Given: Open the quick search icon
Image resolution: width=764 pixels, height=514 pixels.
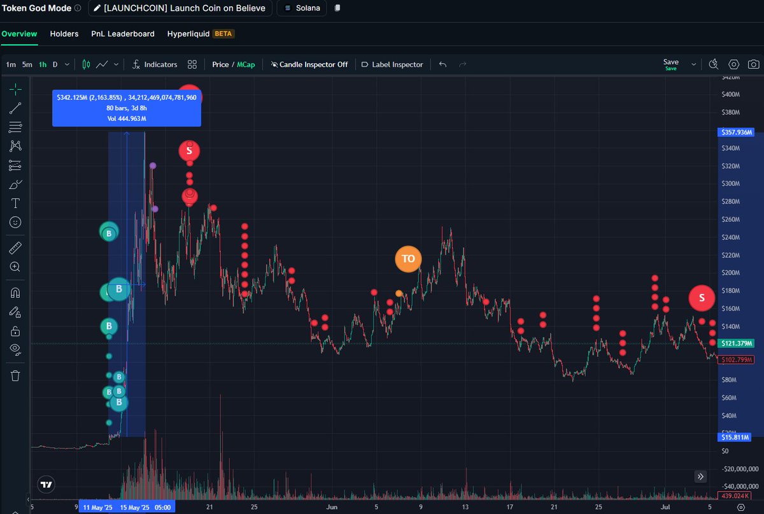Looking at the screenshot, I should pos(714,64).
